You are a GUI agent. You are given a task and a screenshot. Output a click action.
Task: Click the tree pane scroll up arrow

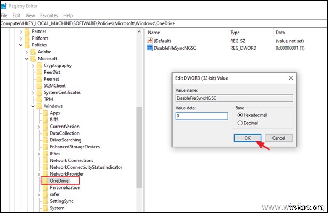pyautogui.click(x=139, y=32)
